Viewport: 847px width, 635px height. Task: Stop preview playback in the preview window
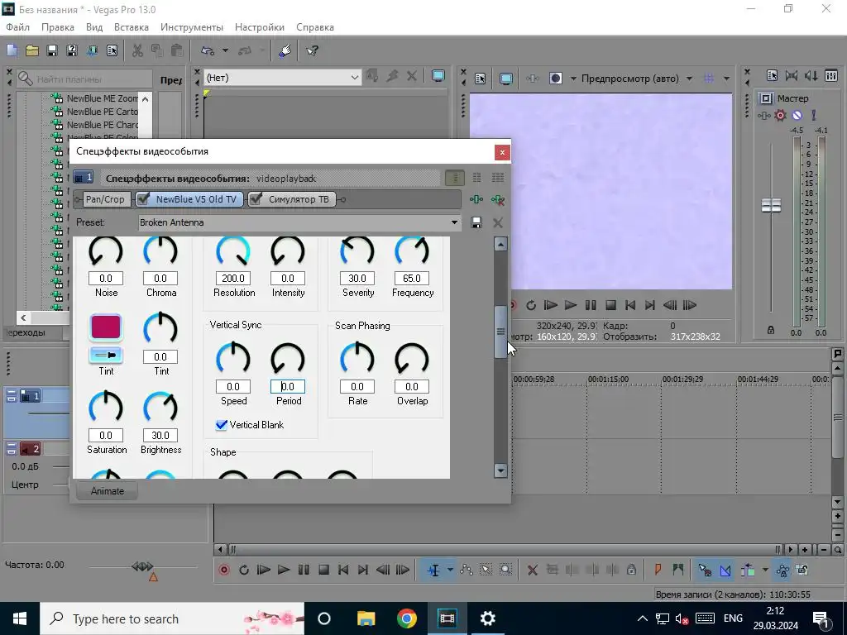(610, 305)
